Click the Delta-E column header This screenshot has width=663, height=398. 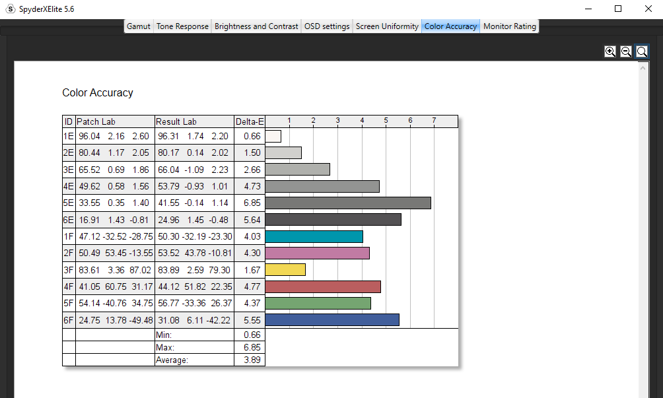pos(250,121)
